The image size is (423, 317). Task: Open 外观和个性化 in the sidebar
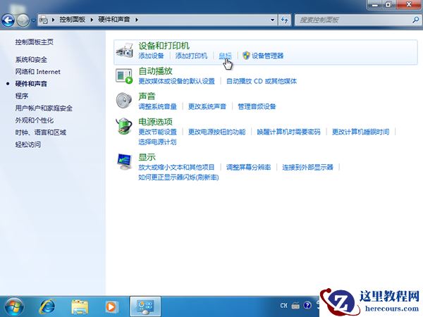pos(35,120)
